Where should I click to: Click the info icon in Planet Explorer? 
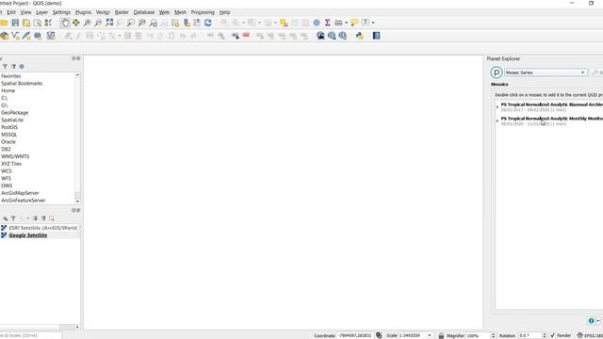click(591, 320)
